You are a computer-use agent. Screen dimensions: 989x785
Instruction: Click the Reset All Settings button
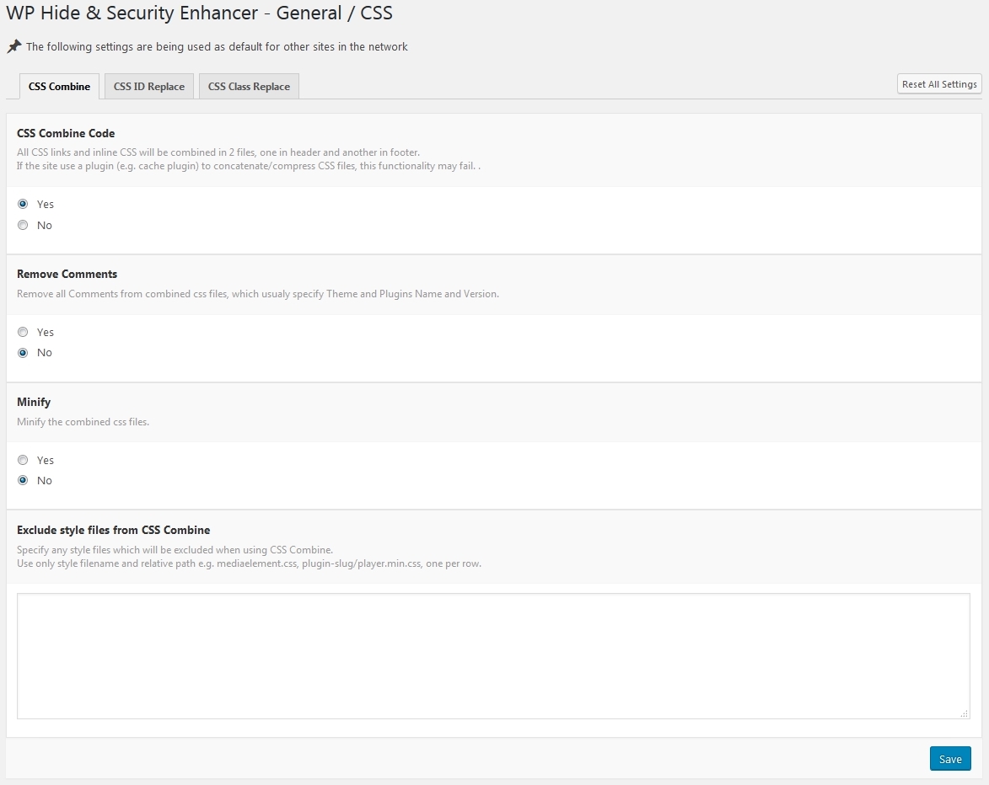[939, 83]
